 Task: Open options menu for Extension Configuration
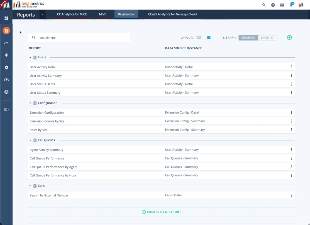[291, 112]
